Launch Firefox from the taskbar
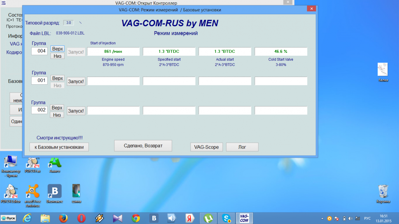The image size is (399, 224). [63, 218]
